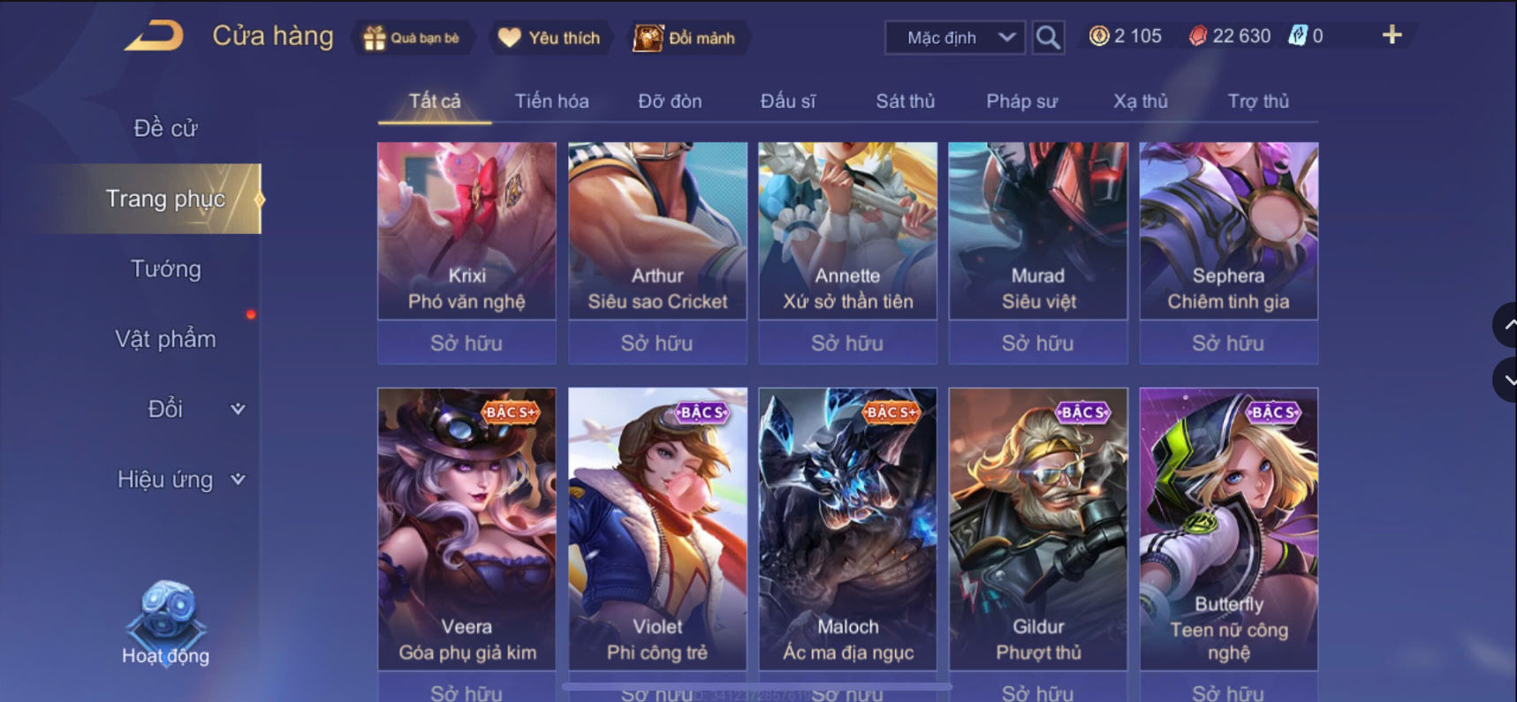This screenshot has width=1517, height=702.
Task: Click the gold coin balance icon
Action: point(1099,35)
